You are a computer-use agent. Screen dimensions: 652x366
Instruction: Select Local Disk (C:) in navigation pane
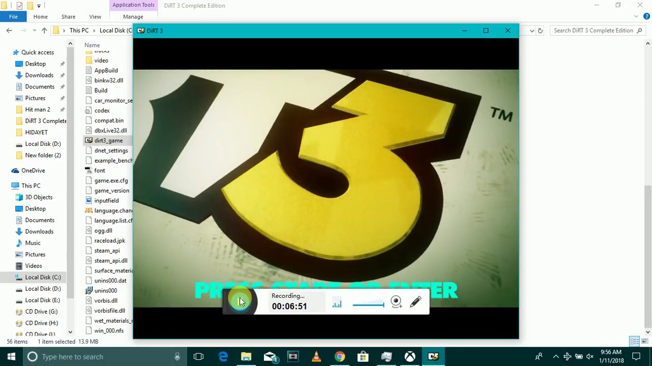[x=43, y=277]
